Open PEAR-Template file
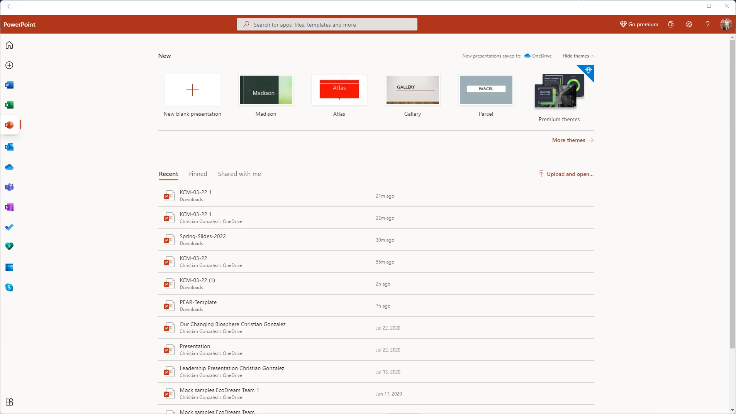The image size is (736, 414). pyautogui.click(x=376, y=306)
